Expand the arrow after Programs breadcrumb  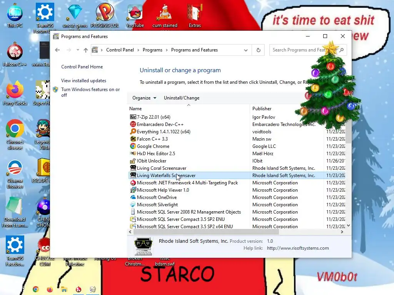pos(167,50)
